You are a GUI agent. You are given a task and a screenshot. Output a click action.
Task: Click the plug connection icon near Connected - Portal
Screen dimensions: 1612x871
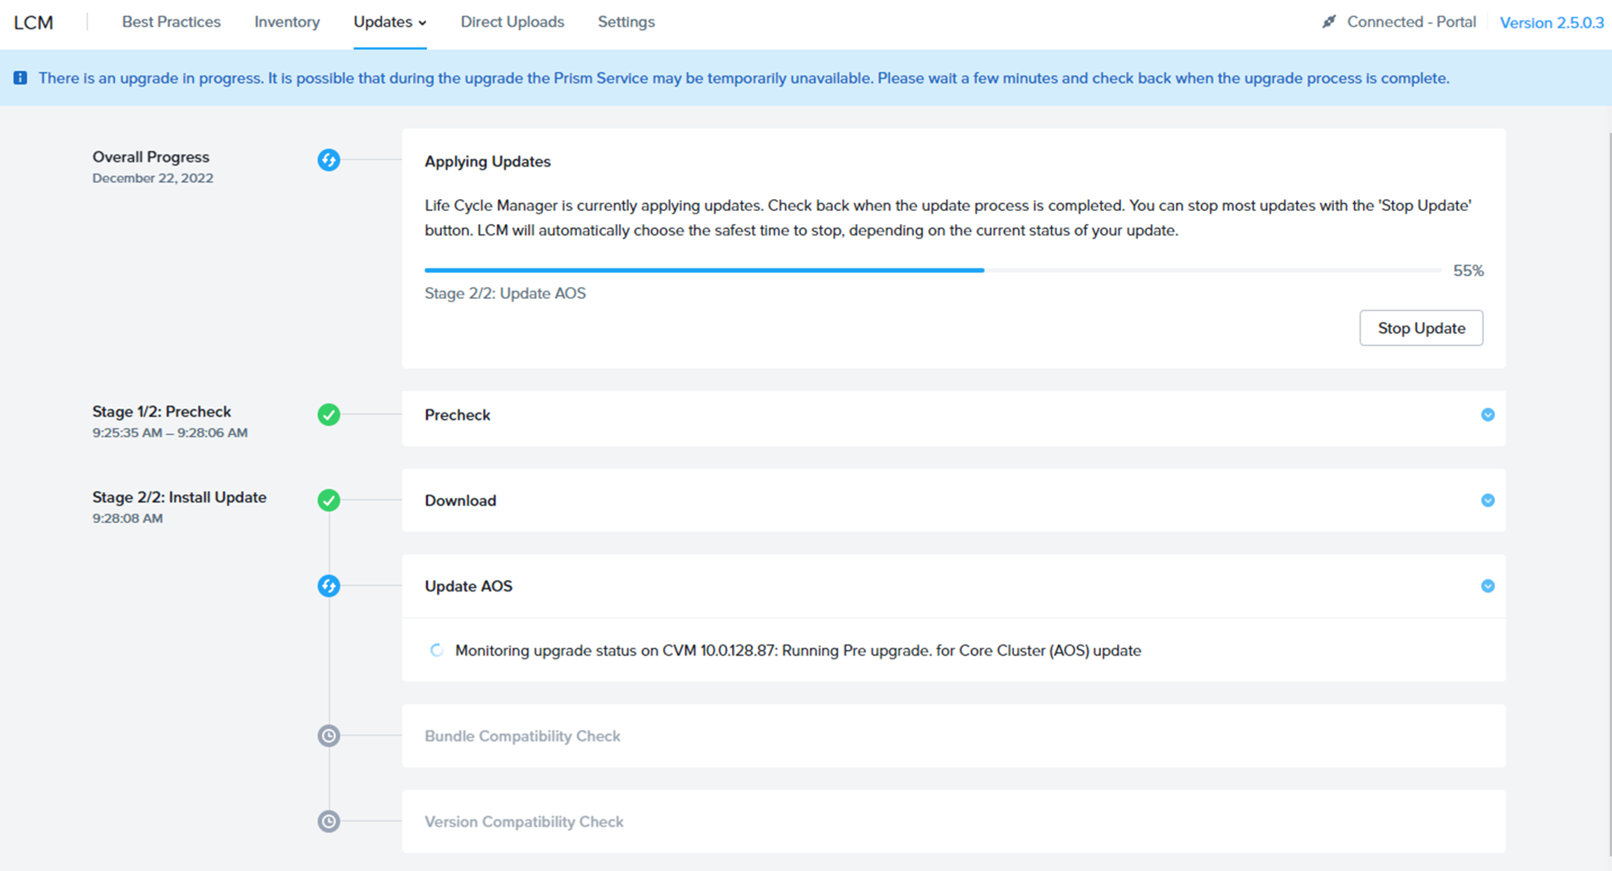click(1329, 22)
